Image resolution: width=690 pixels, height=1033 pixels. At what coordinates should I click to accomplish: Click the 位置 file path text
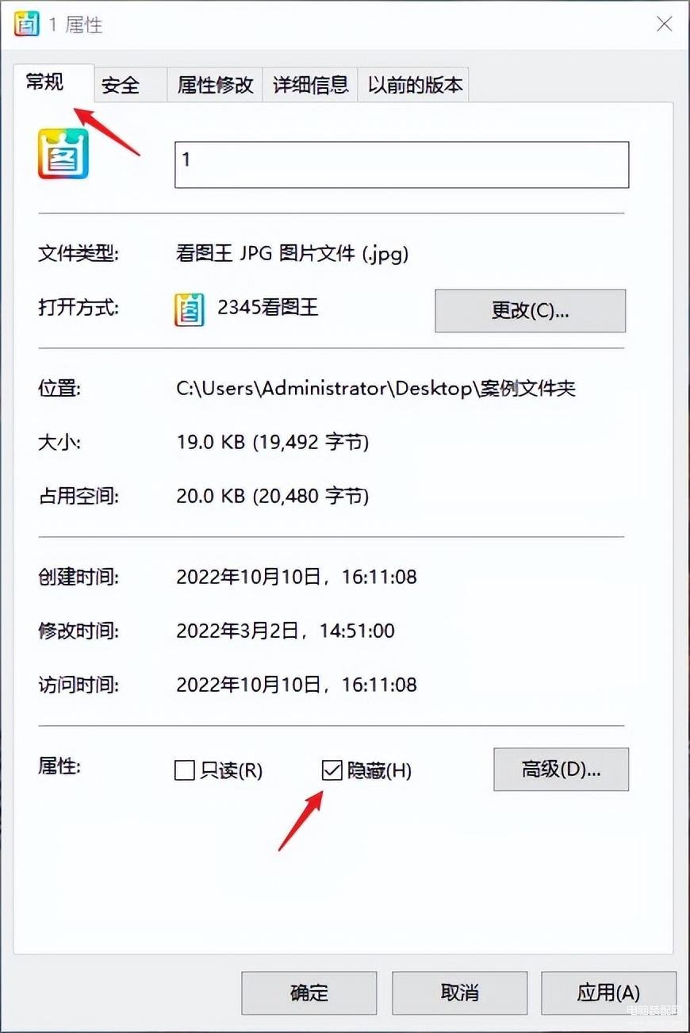(x=376, y=388)
